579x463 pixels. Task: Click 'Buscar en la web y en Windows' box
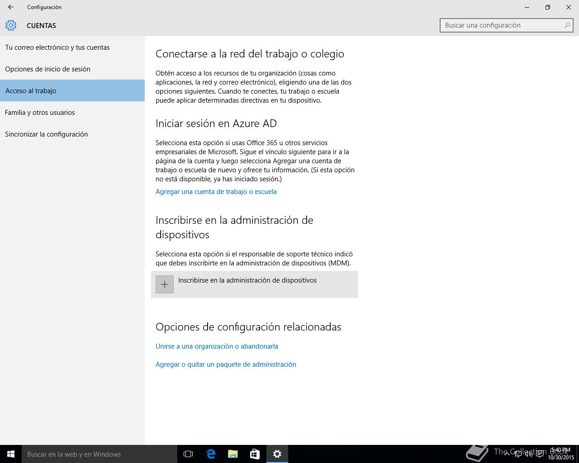pyautogui.click(x=100, y=454)
